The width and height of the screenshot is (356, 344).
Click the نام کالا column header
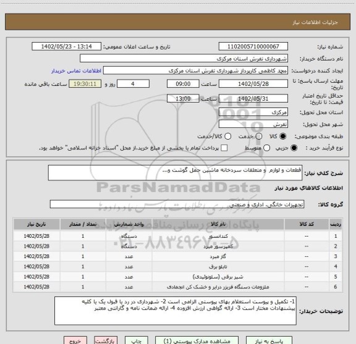pyautogui.click(x=218, y=224)
